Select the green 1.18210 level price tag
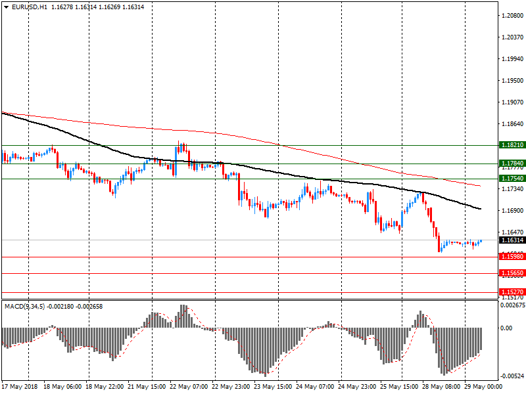Screen dimensions: 526x394 click(x=512, y=145)
